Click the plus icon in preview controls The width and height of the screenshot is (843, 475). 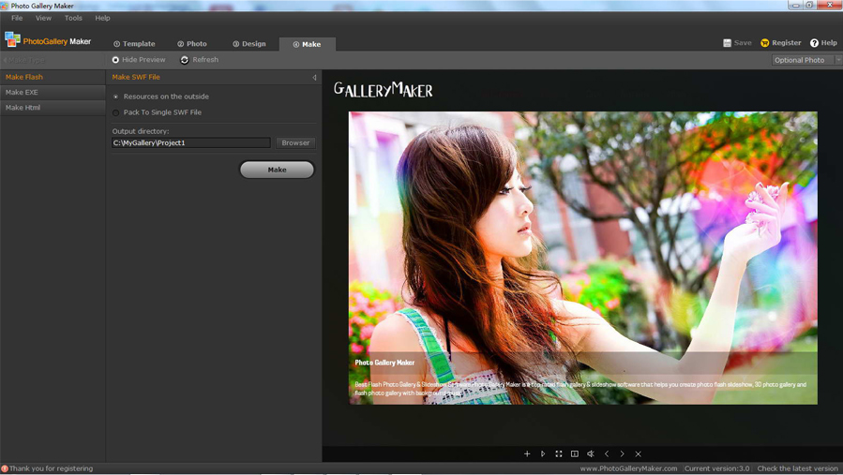click(x=527, y=454)
